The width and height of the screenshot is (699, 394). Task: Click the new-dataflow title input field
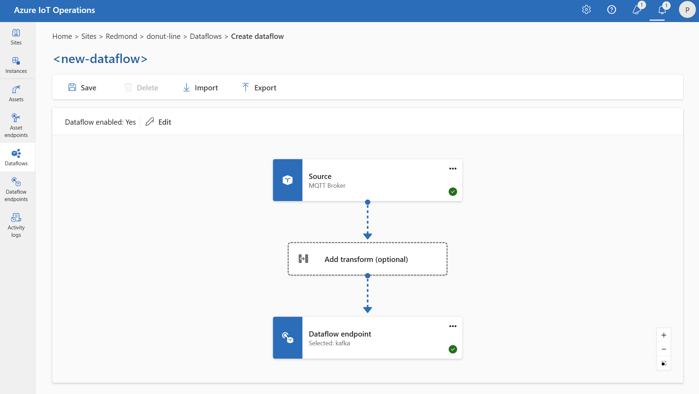[x=100, y=58]
